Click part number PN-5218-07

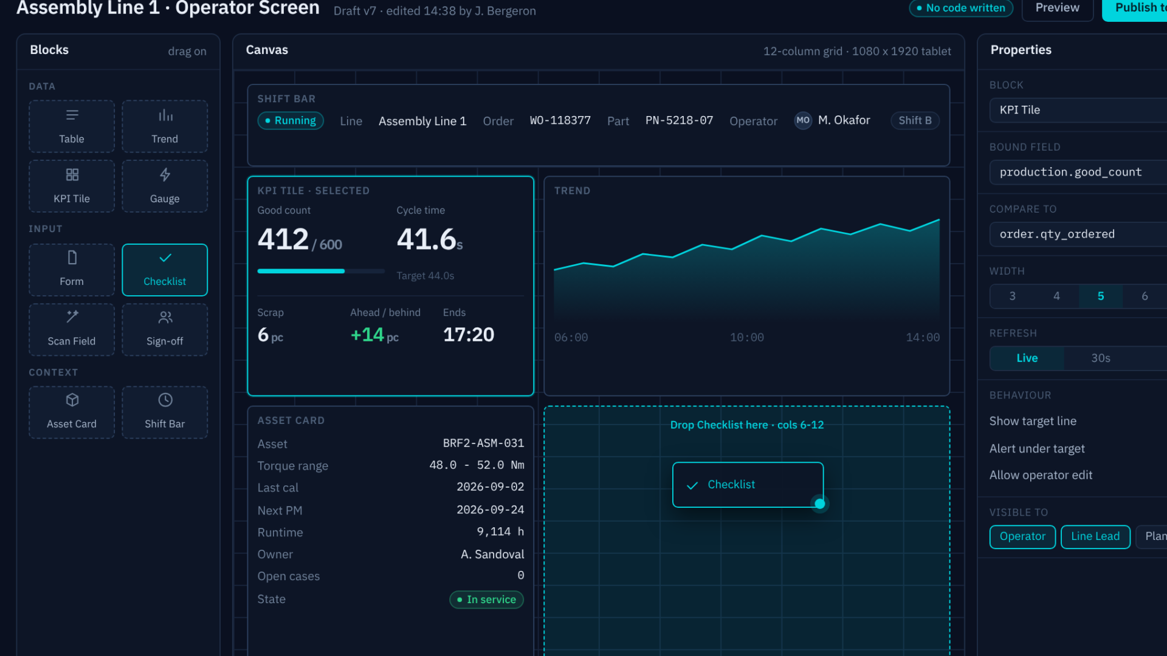[679, 120]
